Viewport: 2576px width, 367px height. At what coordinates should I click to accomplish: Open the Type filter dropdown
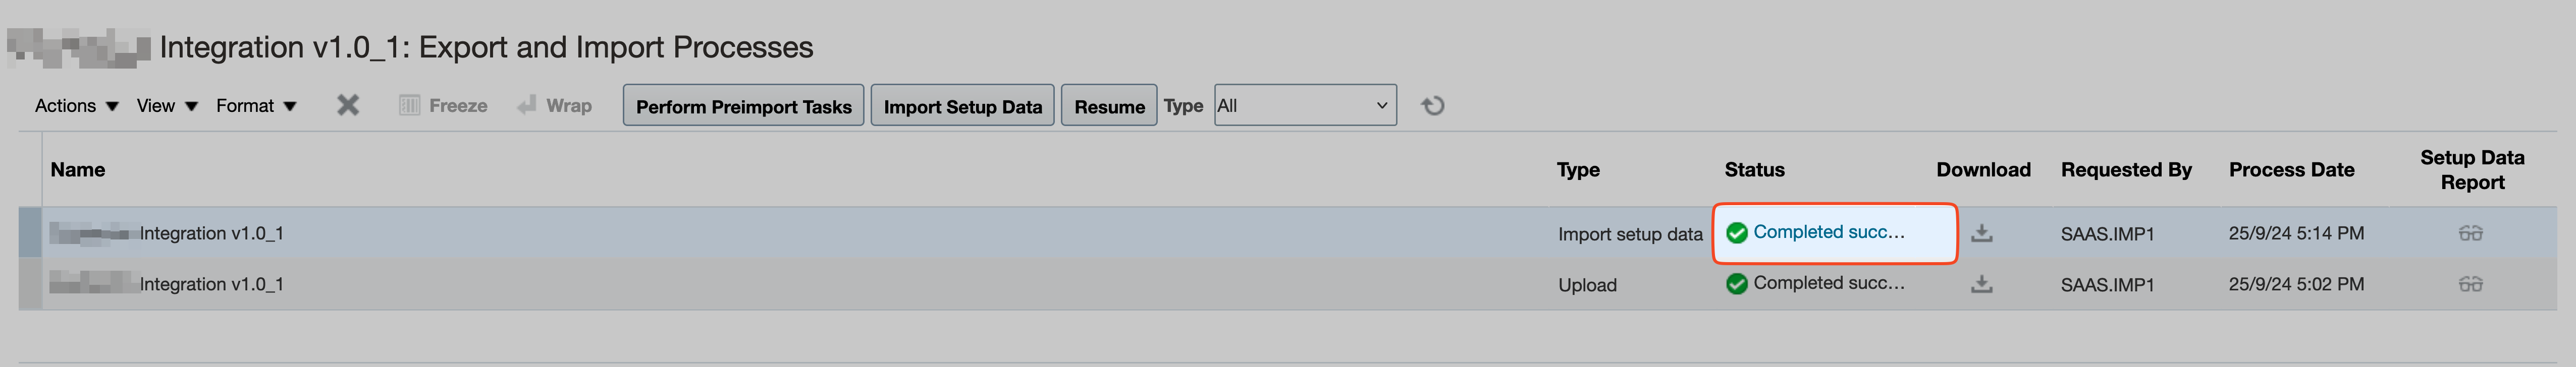point(1304,106)
